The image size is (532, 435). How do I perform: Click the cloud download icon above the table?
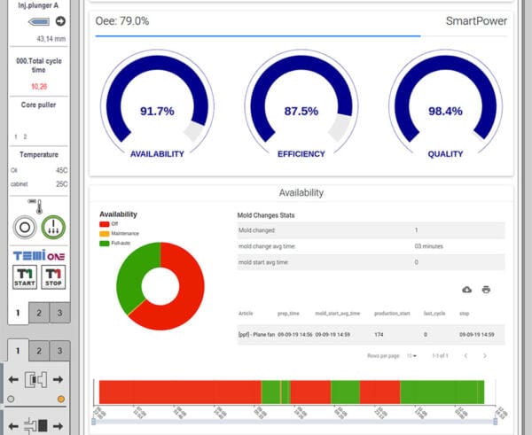(x=467, y=290)
